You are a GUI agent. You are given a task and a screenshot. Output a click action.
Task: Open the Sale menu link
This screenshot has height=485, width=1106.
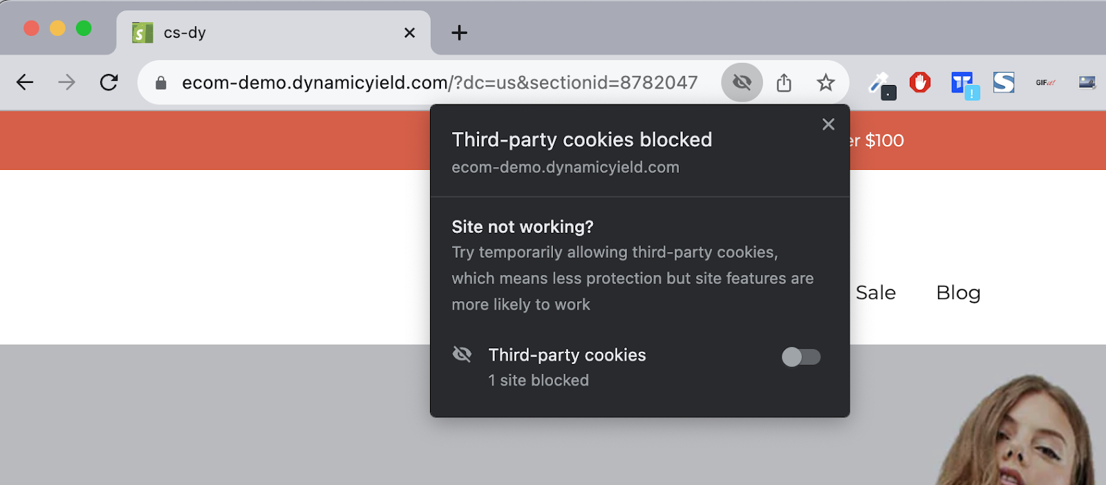(x=875, y=293)
